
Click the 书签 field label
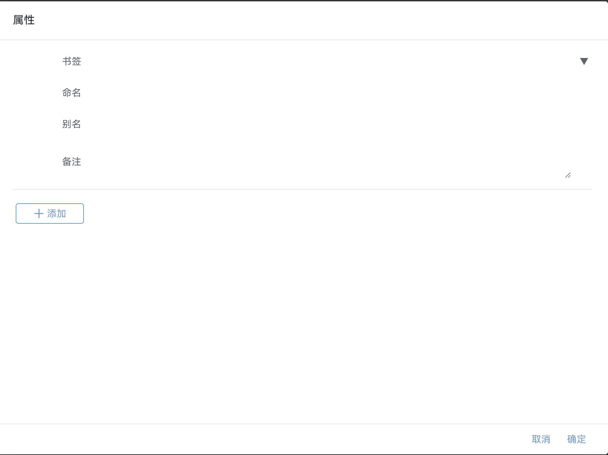tap(72, 61)
